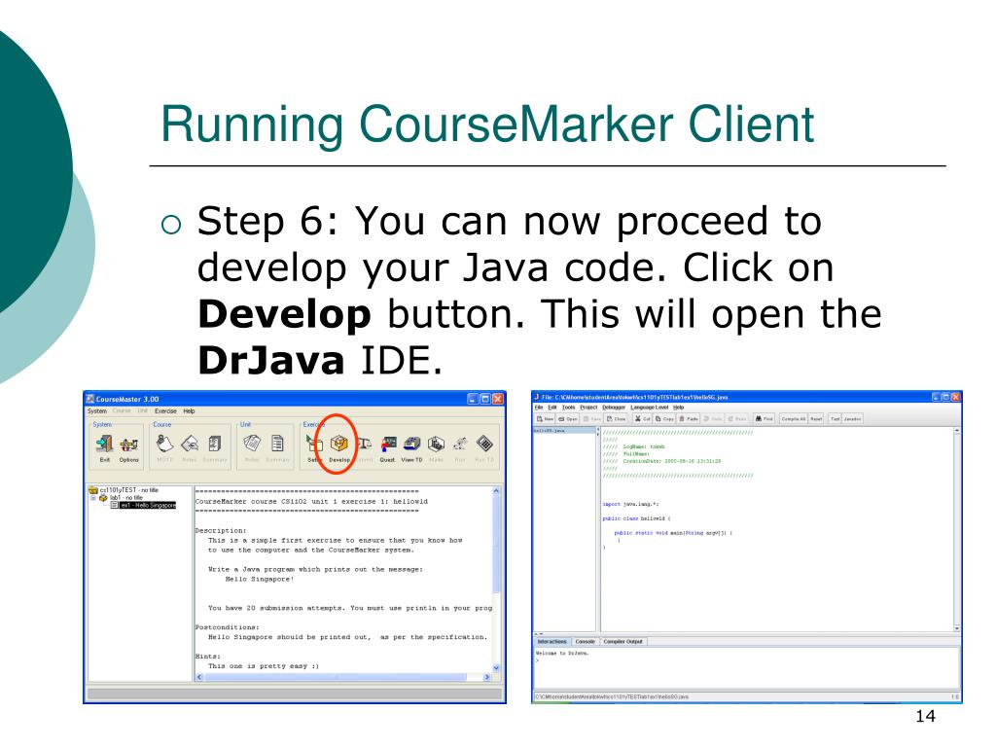Viewport: 996px width, 747px height.
Task: Select ex1 - Hello Singapore tree item
Action: pos(144,505)
